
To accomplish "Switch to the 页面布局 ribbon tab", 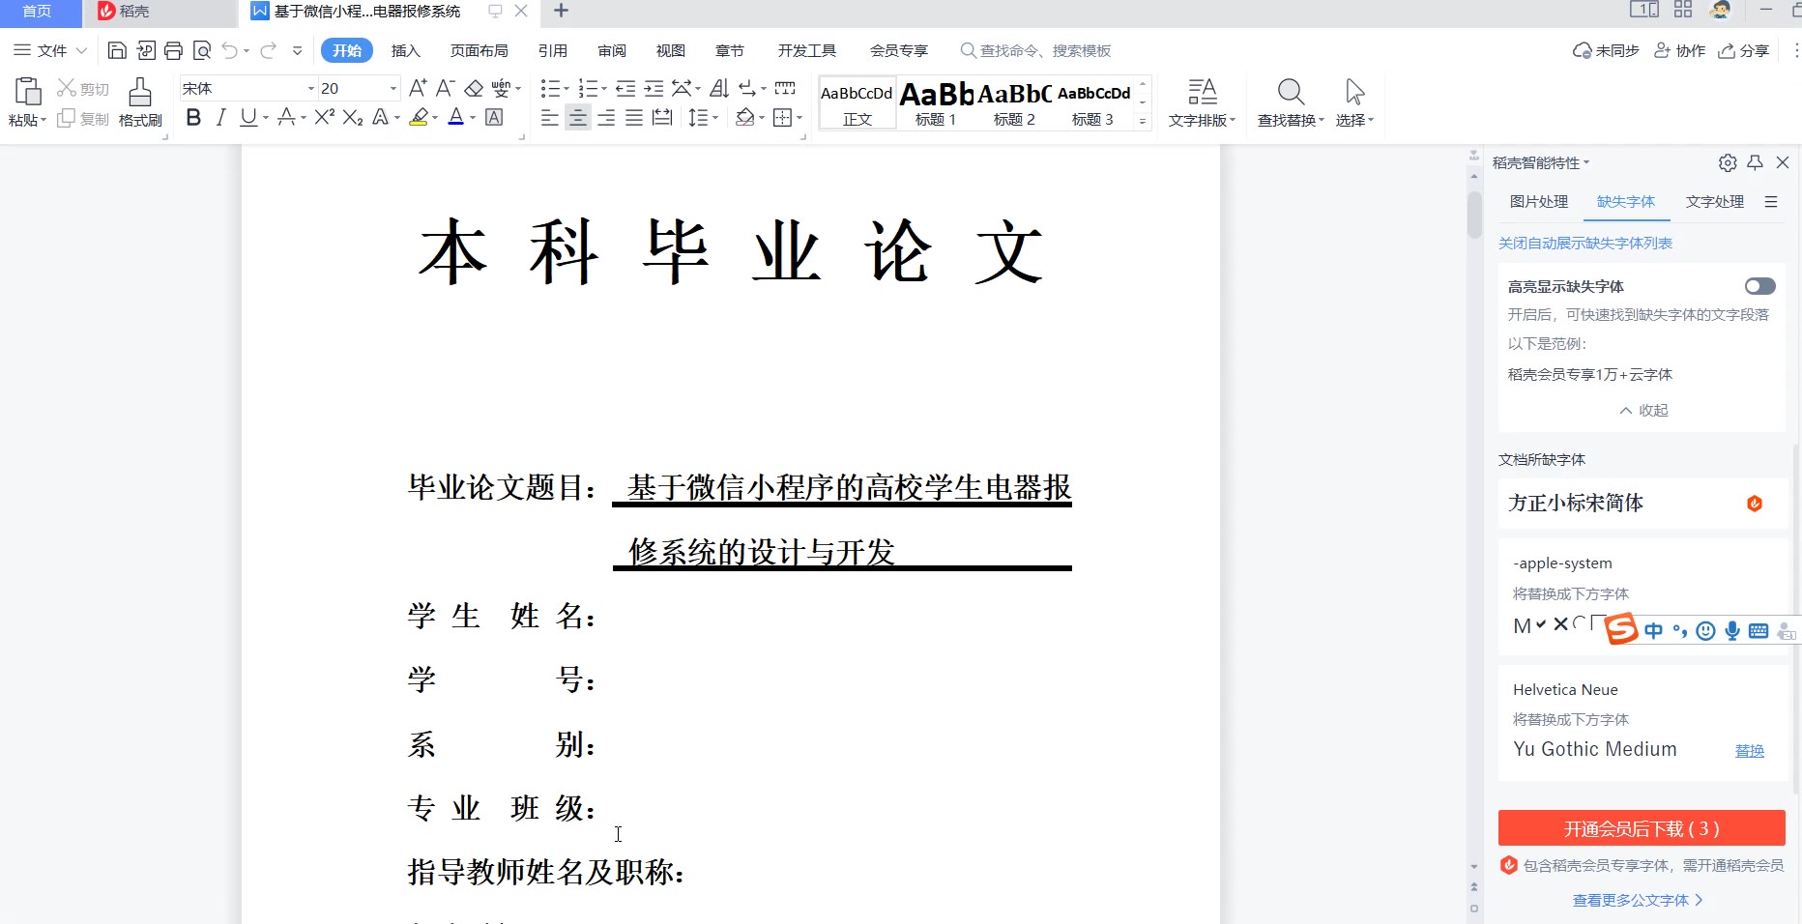I will click(x=480, y=50).
